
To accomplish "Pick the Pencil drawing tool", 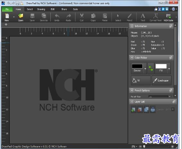I will click(x=130, y=17).
